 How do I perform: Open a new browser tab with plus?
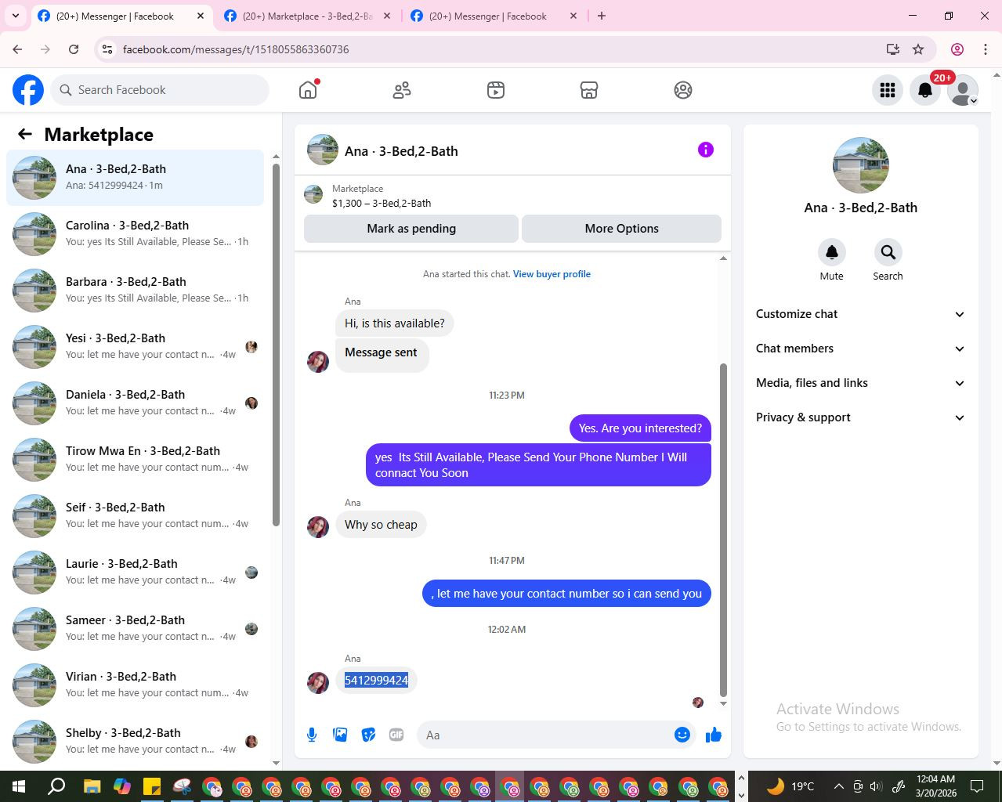[x=602, y=16]
